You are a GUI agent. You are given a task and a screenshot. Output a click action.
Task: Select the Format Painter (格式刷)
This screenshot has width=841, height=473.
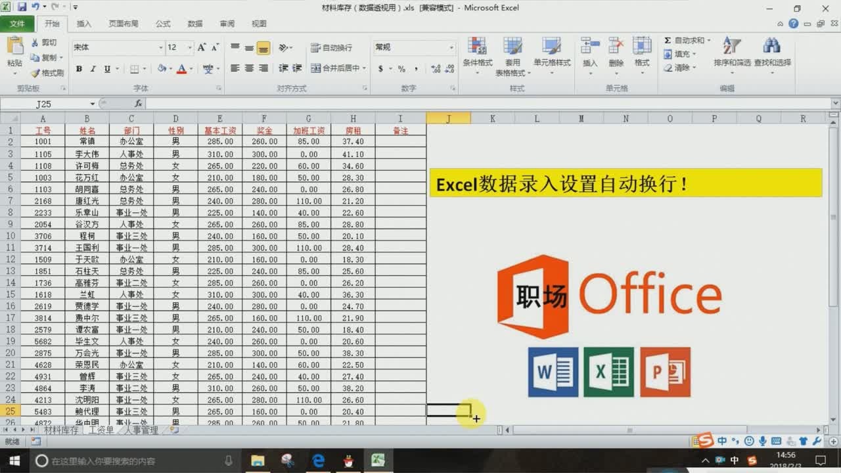coord(47,73)
